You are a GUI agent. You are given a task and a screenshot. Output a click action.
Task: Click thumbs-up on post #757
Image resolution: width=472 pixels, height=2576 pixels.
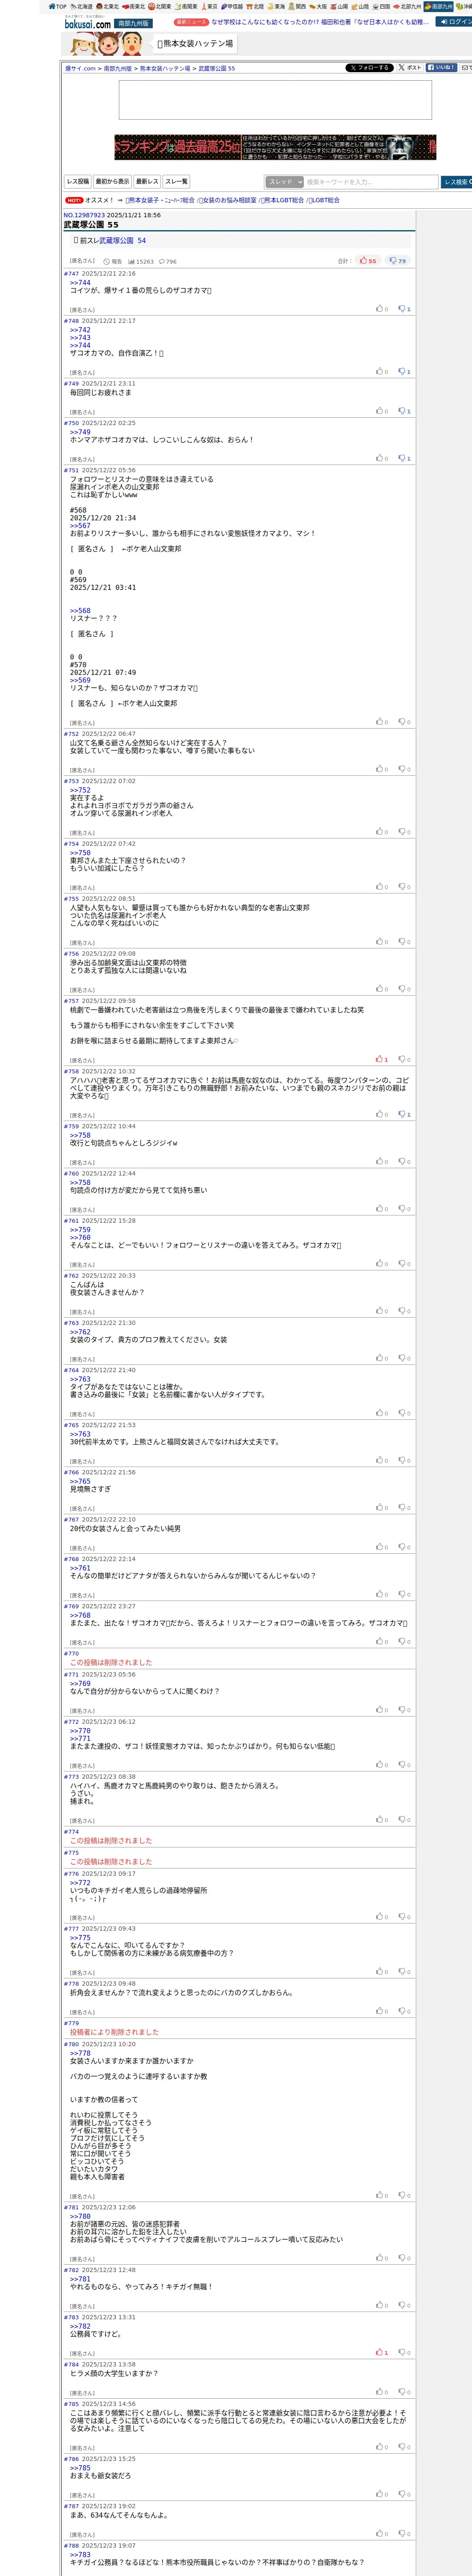tap(380, 1059)
